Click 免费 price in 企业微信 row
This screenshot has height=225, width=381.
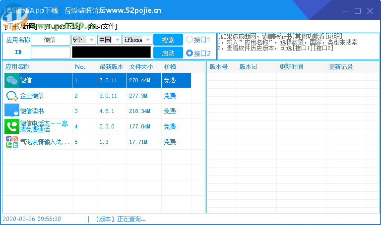coord(170,96)
